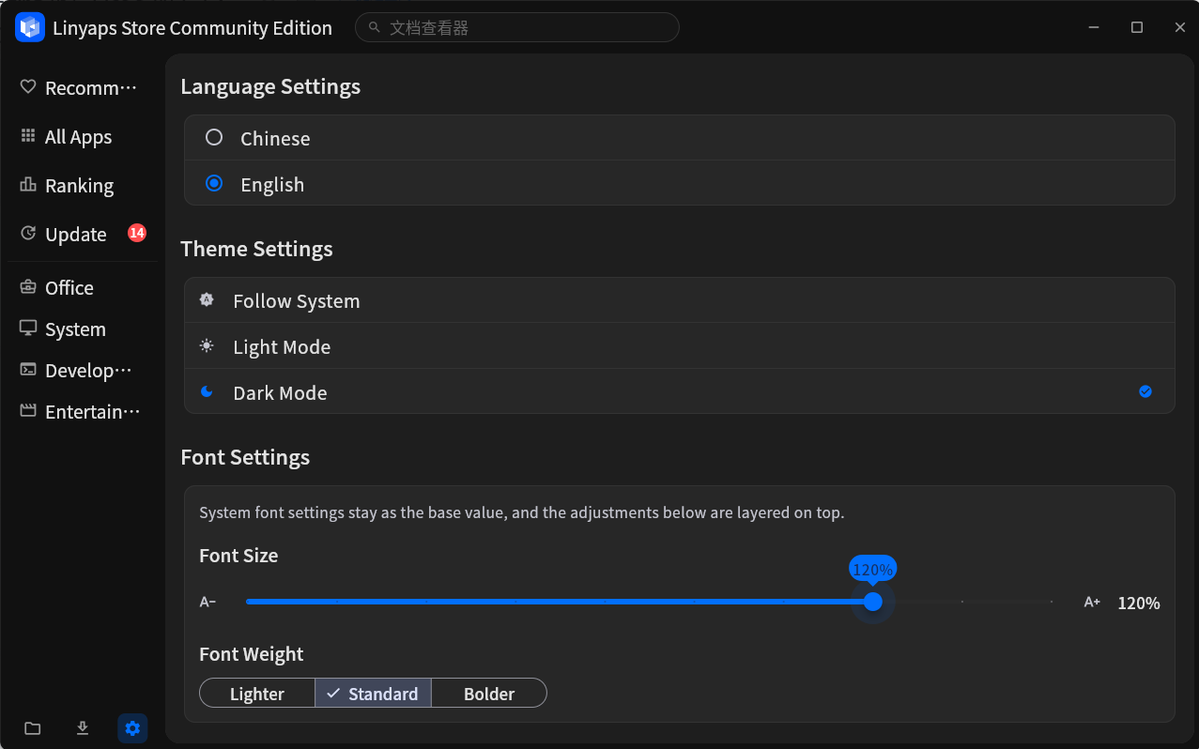1199x749 pixels.
Task: Click the refresh icon beside Update
Action: coord(28,234)
